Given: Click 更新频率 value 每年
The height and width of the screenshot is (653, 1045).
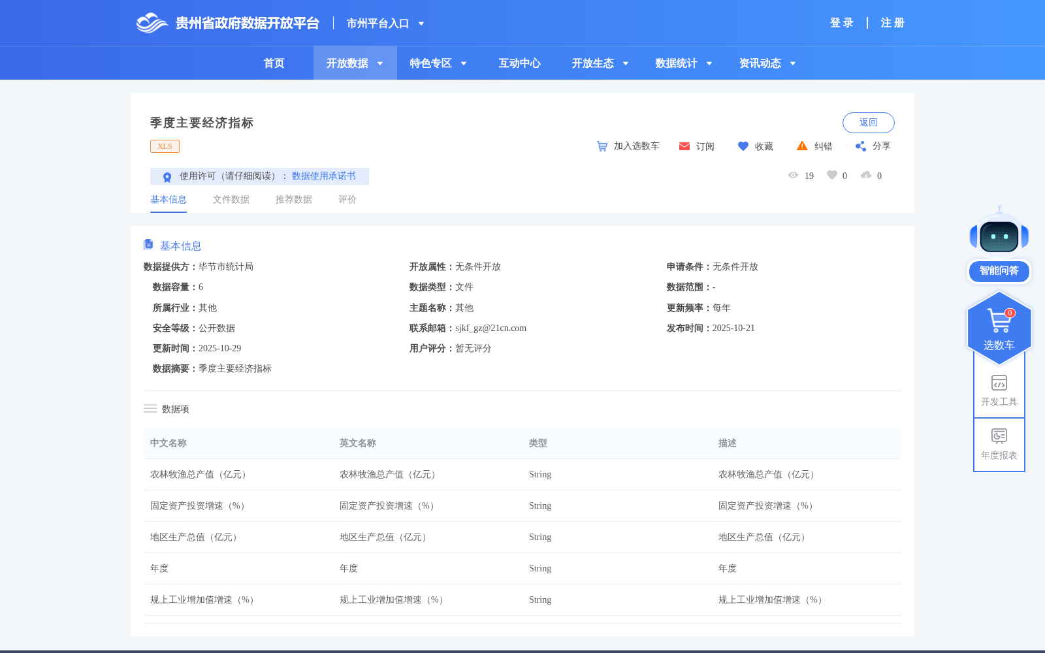Looking at the screenshot, I should tap(722, 308).
